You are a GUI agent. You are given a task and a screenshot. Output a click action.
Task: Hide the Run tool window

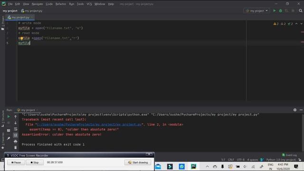pos(301,110)
